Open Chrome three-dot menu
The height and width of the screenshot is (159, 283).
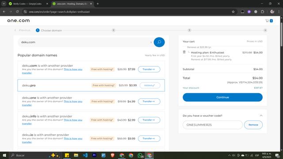tap(279, 12)
